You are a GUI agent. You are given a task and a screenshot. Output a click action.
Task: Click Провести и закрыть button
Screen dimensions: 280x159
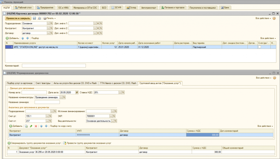(x=17, y=18)
